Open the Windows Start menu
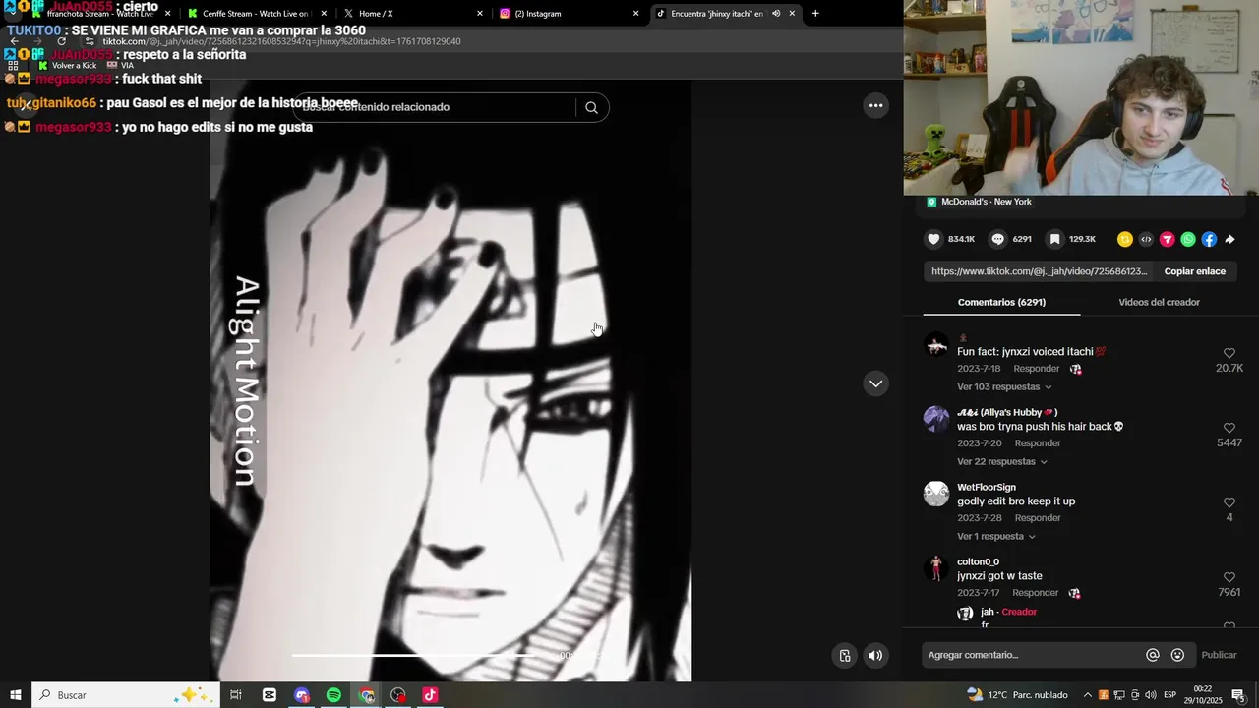This screenshot has width=1259, height=708. (x=15, y=695)
